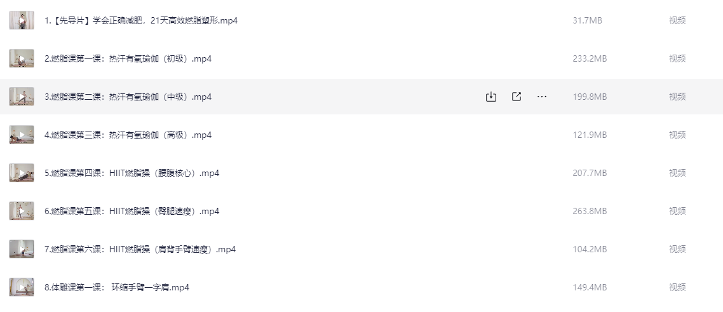
Task: Click the download icon on row 3
Action: coord(490,97)
